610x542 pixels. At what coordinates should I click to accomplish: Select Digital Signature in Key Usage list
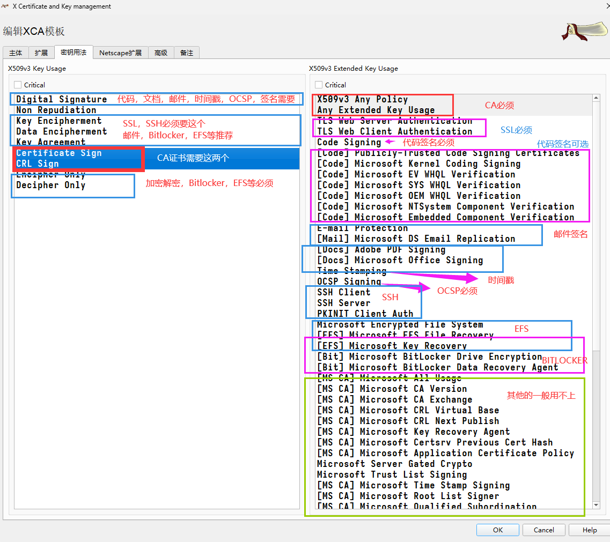click(x=61, y=99)
